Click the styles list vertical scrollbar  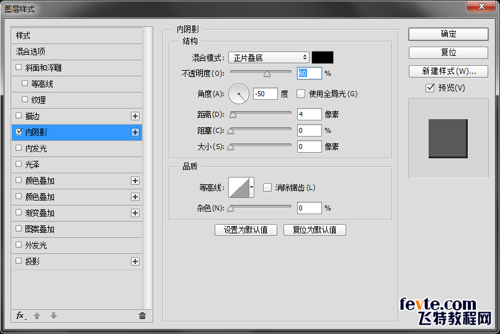coord(146,168)
